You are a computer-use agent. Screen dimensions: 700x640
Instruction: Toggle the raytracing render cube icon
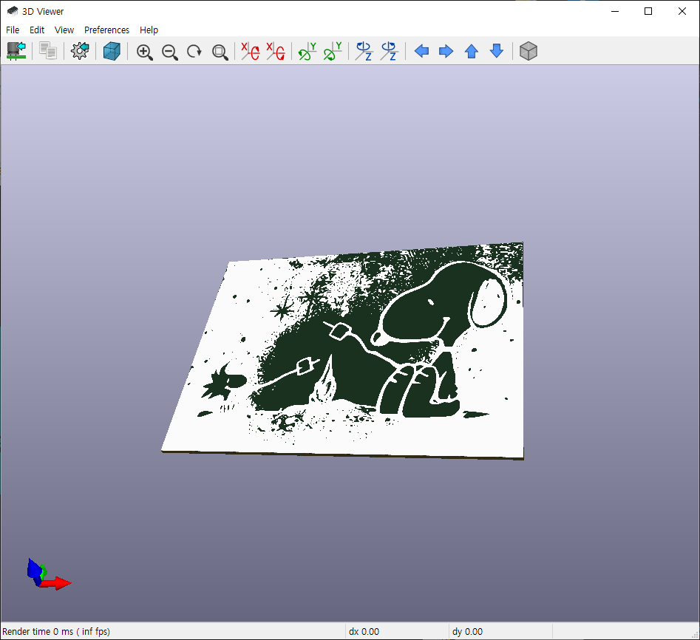point(112,51)
